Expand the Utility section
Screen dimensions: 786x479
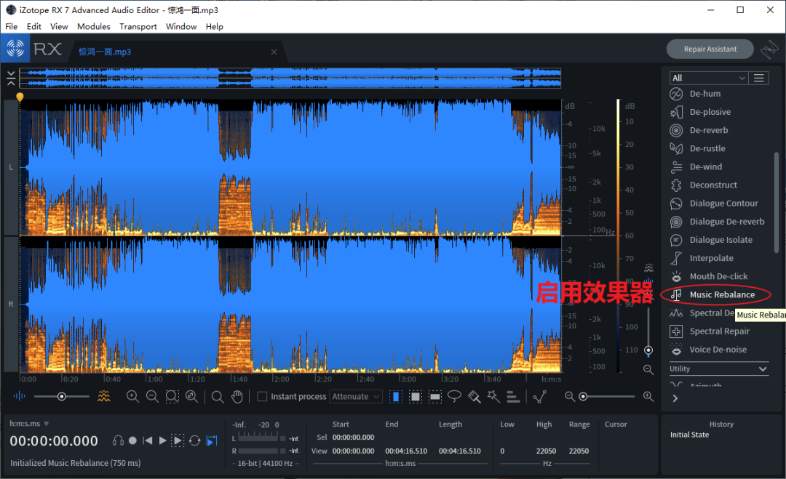coord(718,369)
